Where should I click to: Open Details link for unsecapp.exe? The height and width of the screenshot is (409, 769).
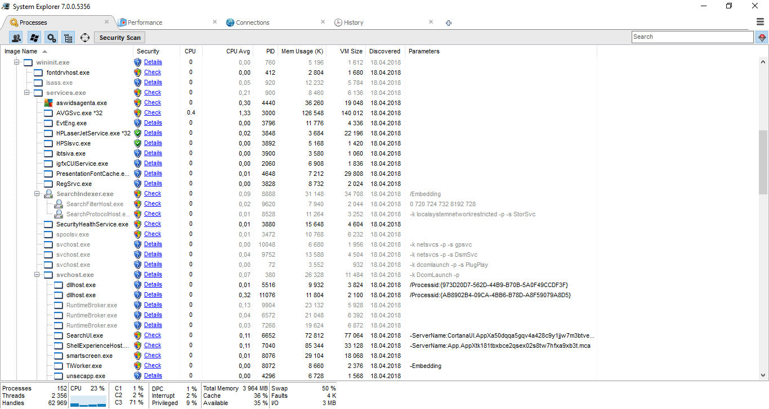click(x=153, y=376)
